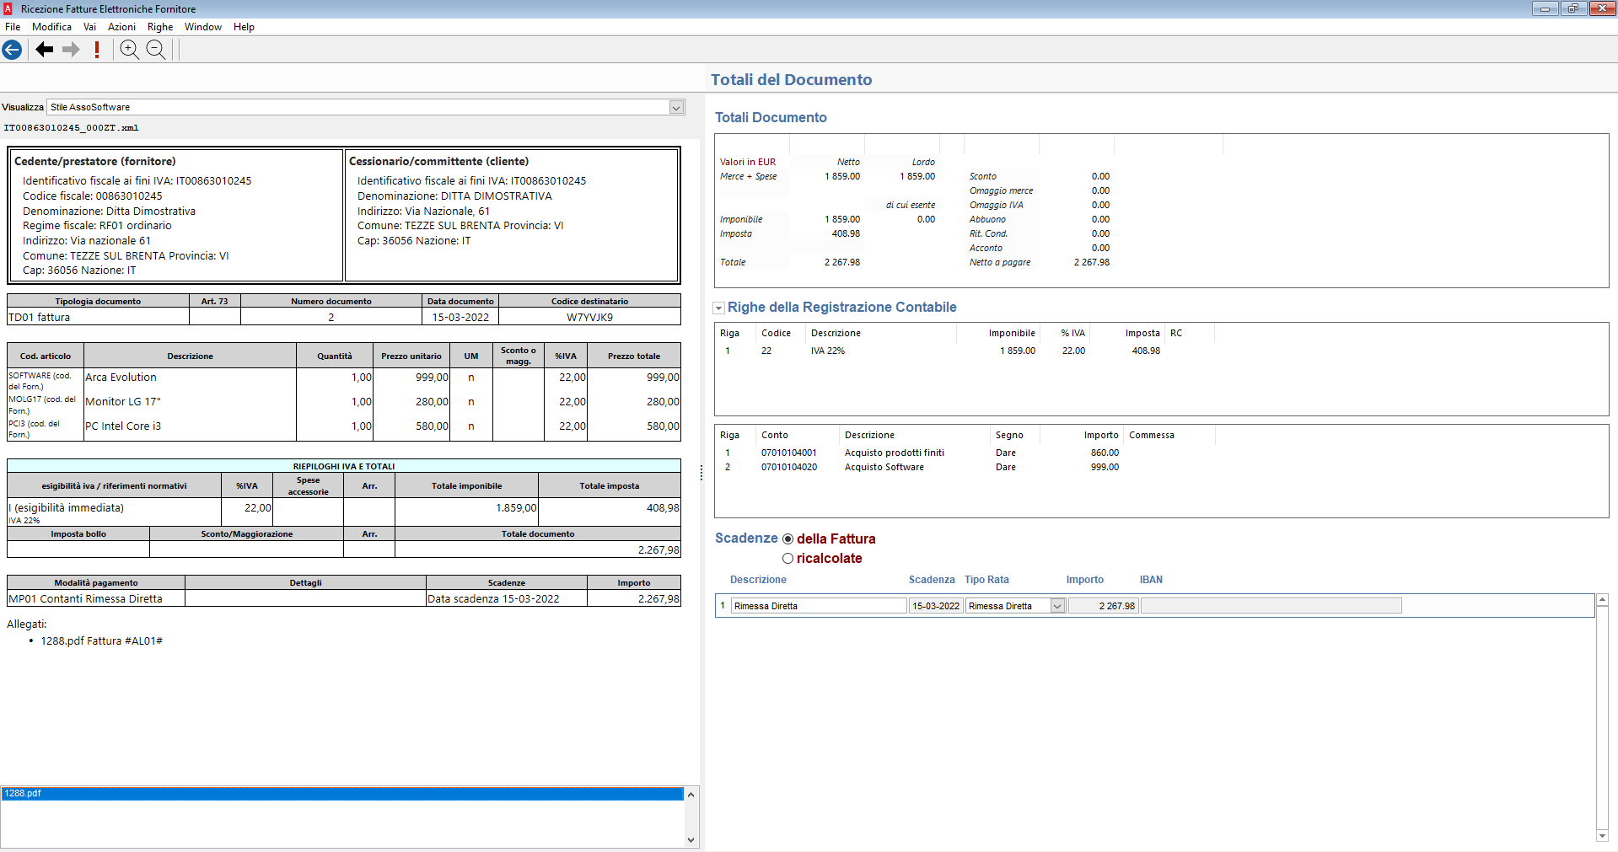Zoom in with the magnifier plus icon

coord(129,50)
